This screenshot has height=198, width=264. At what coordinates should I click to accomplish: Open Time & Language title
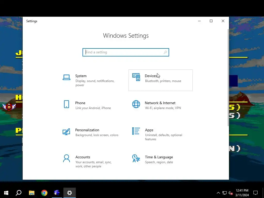pos(159,157)
